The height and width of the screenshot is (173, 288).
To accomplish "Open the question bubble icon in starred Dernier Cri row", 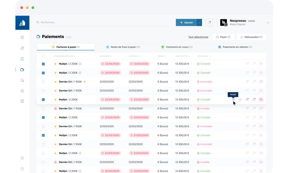I will click(254, 82).
